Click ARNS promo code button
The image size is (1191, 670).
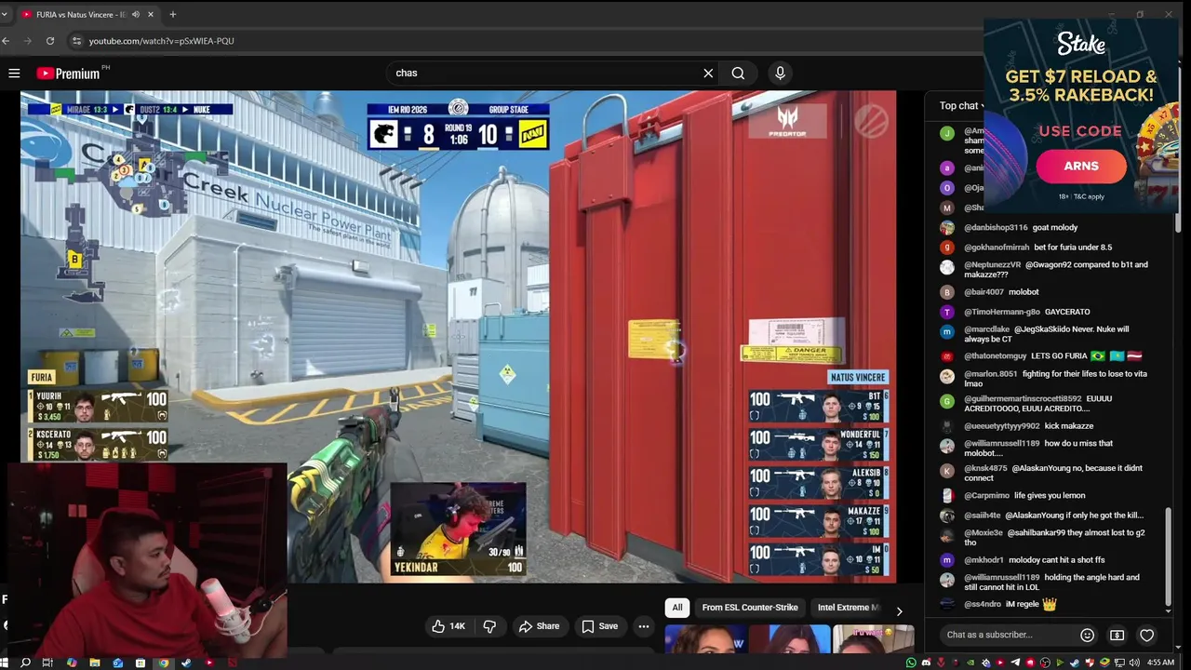pos(1081,166)
